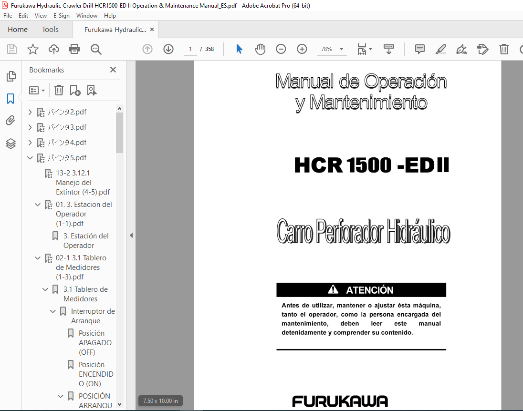Image resolution: width=523 pixels, height=411 pixels.
Task: Open Page Thumbnails side panel
Action: (10, 76)
